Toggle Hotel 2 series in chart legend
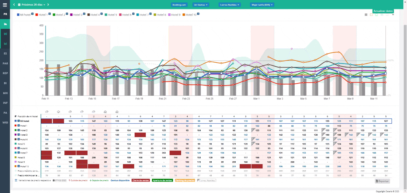 (x=59, y=15)
